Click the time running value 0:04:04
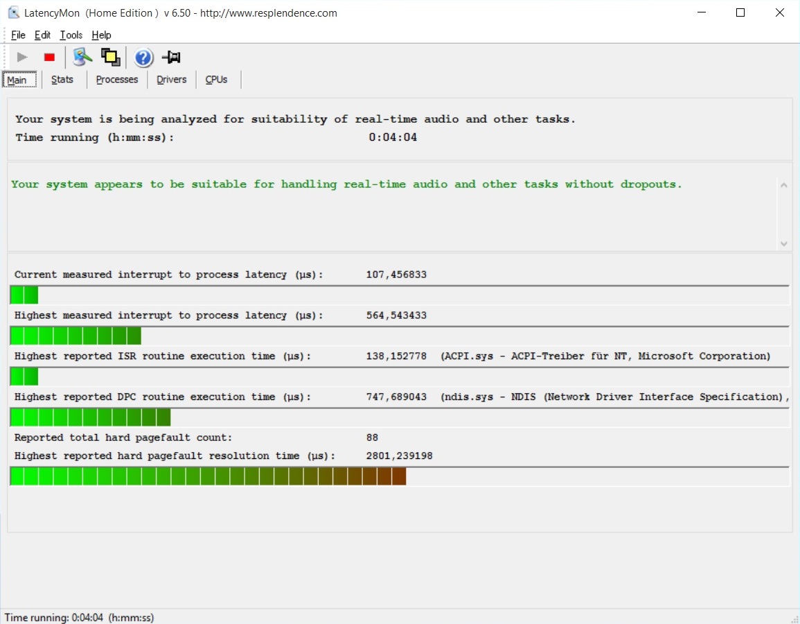This screenshot has width=800, height=624. tap(393, 137)
